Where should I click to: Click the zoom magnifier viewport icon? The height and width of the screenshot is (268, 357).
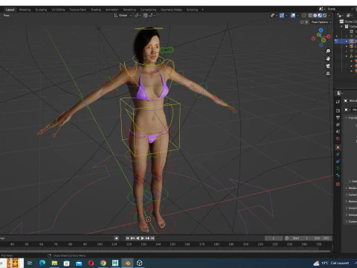pos(328,51)
